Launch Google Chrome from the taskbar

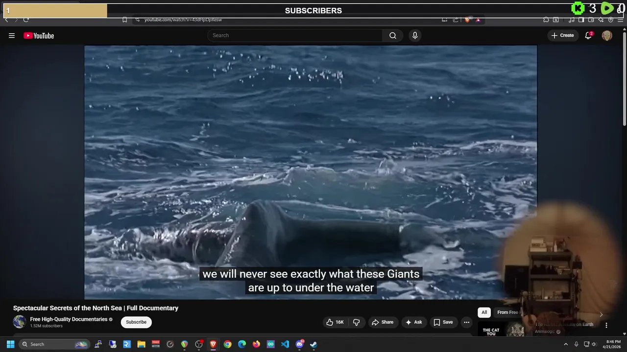point(227,344)
